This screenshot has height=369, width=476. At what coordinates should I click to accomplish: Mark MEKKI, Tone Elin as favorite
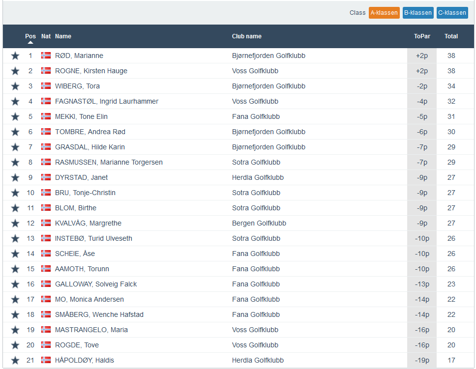point(15,117)
